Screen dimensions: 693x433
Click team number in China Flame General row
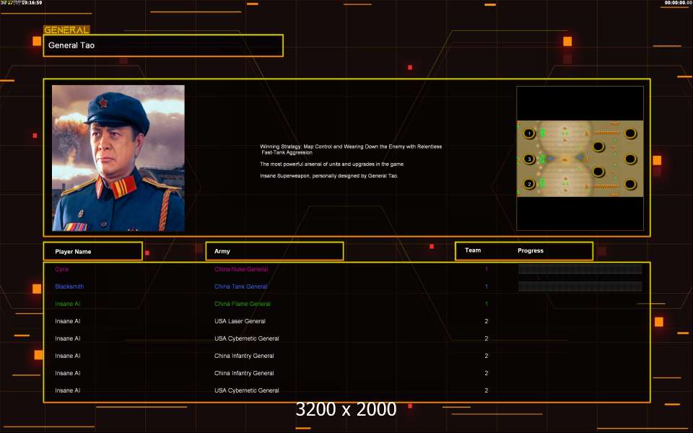(x=486, y=304)
